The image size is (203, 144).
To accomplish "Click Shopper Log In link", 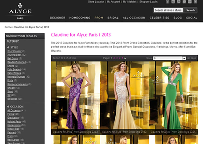I will pos(148,2).
